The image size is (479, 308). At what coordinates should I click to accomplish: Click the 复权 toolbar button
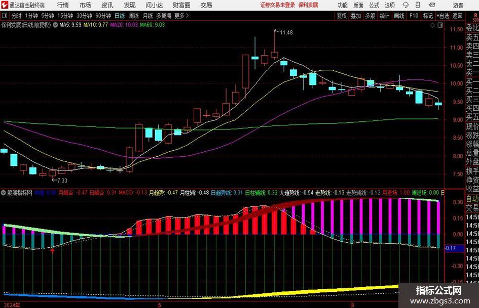tap(342, 16)
